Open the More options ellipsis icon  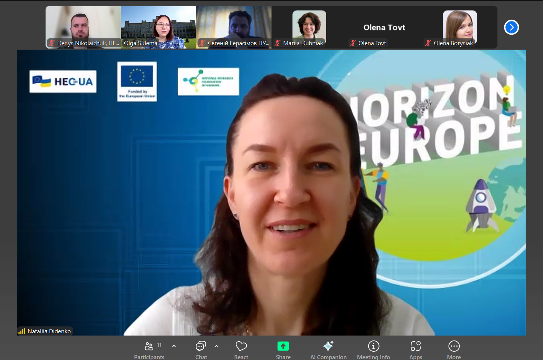tap(454, 346)
